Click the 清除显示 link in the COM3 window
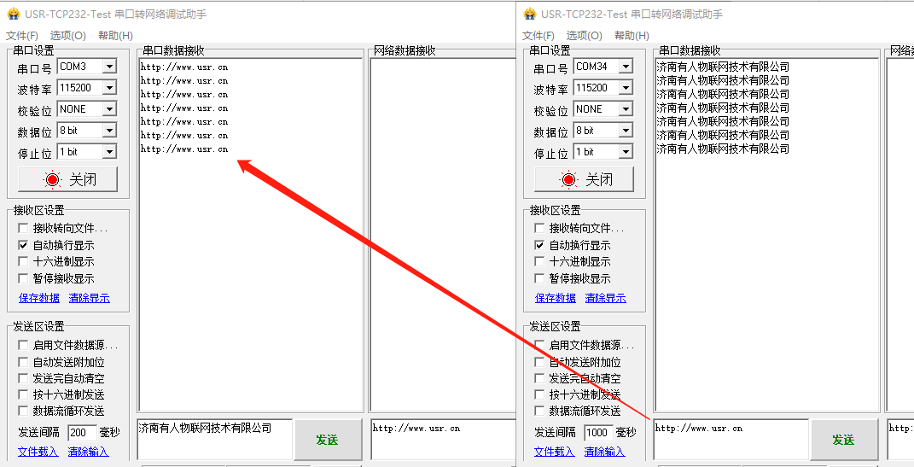This screenshot has height=467, width=914. pos(89,298)
